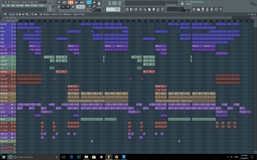This screenshot has height=160, width=257.
Task: Select the playlist draw pencil tool
Action: click(x=10, y=14)
